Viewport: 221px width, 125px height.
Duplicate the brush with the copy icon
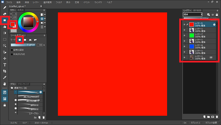[39, 117]
